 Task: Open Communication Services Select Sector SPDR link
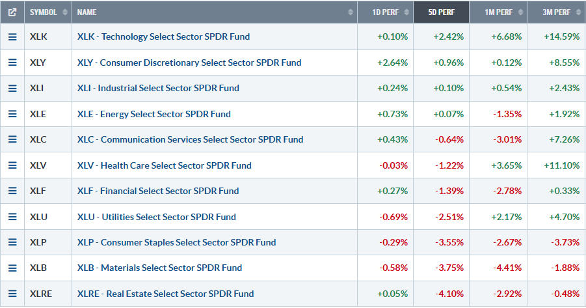190,139
